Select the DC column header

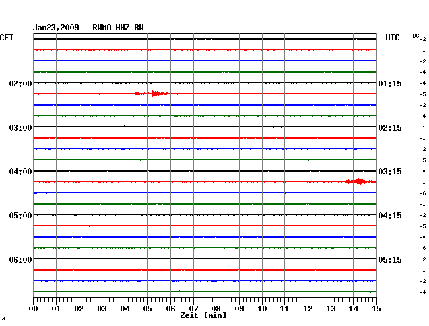click(x=416, y=36)
